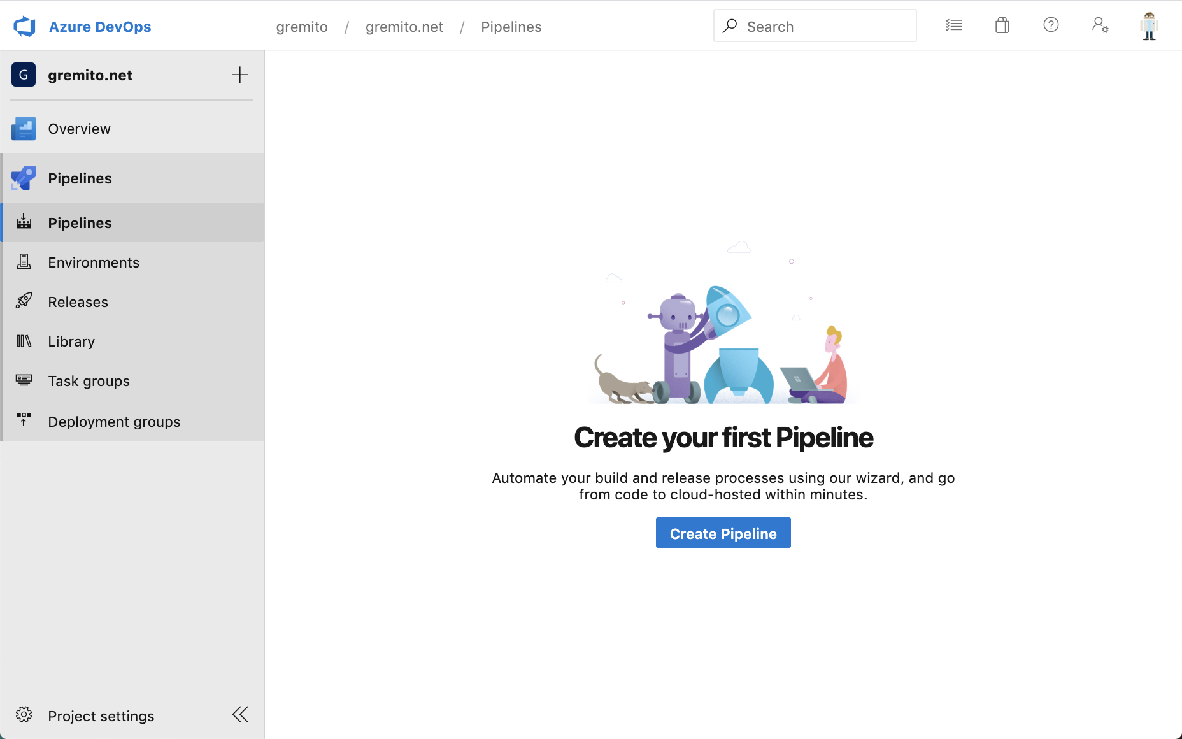Click the robot and rocket illustration
1182x739 pixels.
[723, 322]
